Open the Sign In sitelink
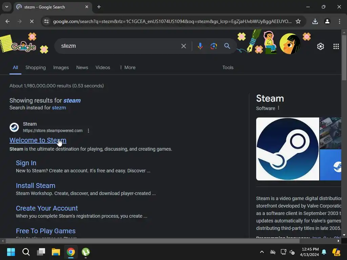 pos(26,163)
